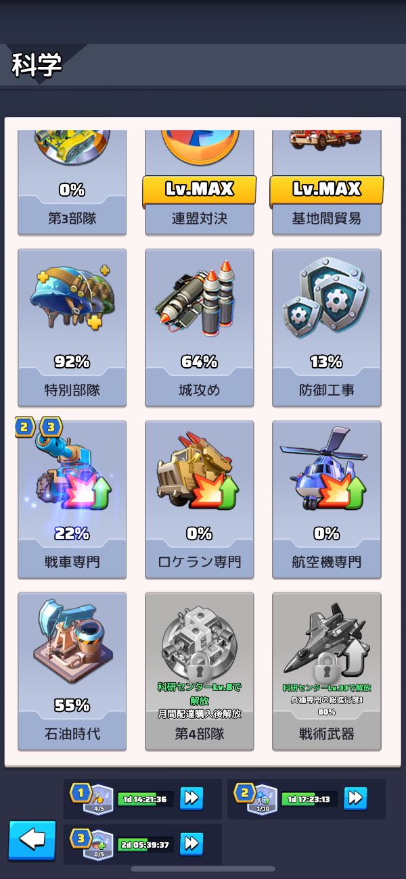Open the 連盟対決 Lv.MAX card
The image size is (406, 879).
tap(199, 183)
